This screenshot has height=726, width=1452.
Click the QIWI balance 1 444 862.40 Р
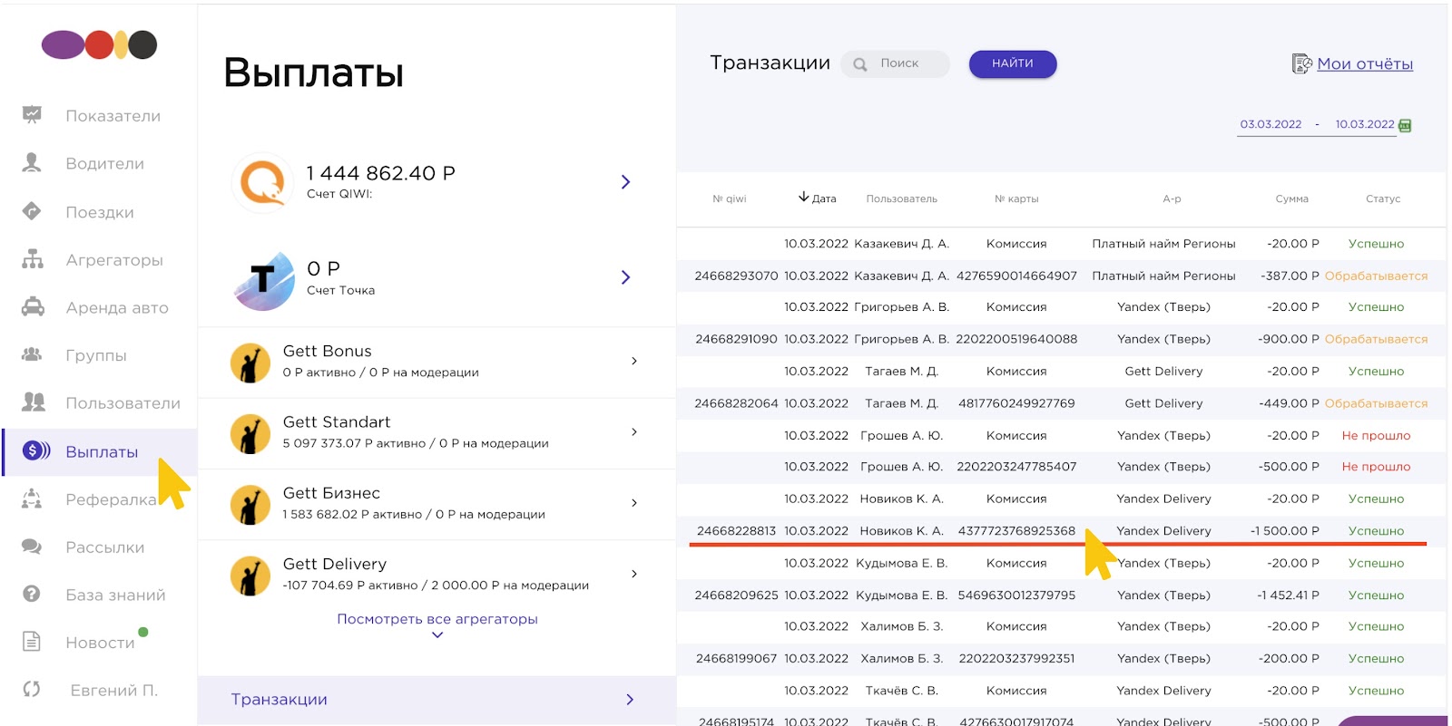point(380,173)
